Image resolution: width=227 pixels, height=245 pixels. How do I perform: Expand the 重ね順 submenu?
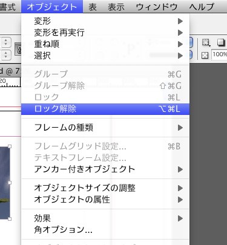click(x=105, y=44)
